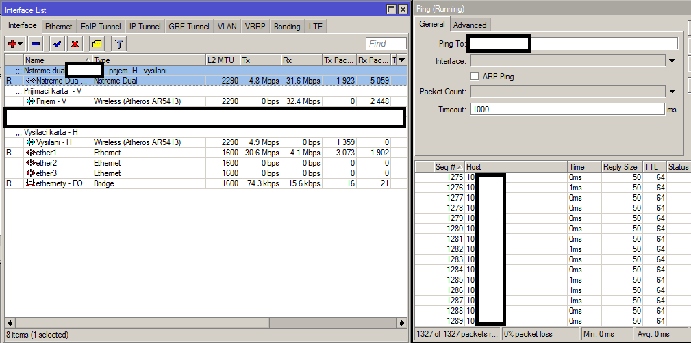The height and width of the screenshot is (343, 691).
Task: Click the Ping To input field
Action: click(x=572, y=43)
